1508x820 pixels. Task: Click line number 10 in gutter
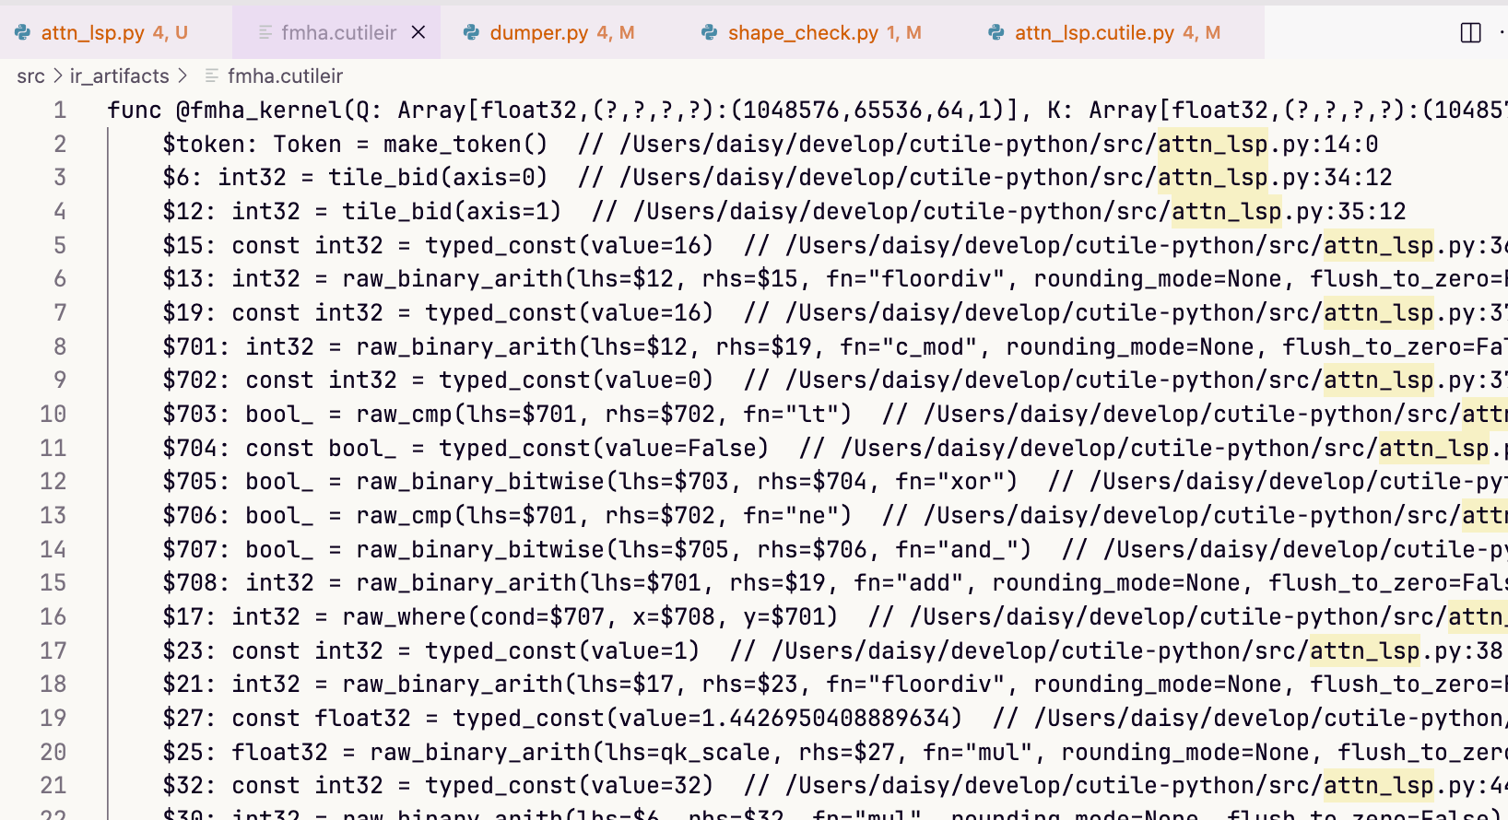(53, 415)
